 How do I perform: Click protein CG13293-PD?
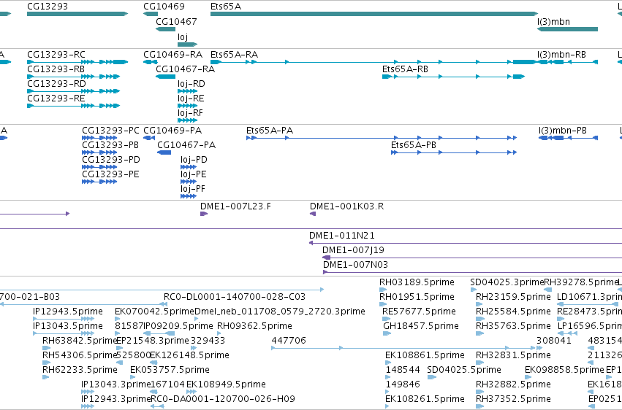pyautogui.click(x=99, y=167)
